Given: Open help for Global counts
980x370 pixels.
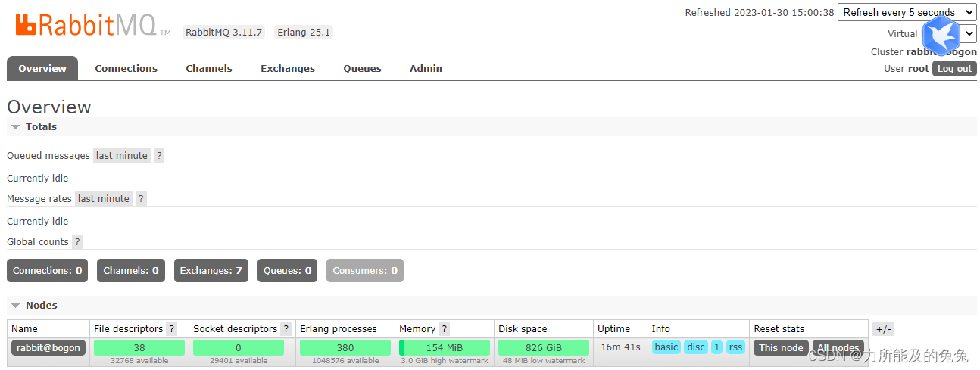Looking at the screenshot, I should point(77,241).
